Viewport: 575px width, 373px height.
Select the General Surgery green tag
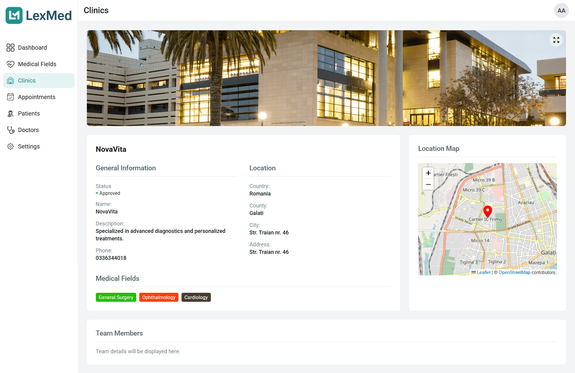116,297
